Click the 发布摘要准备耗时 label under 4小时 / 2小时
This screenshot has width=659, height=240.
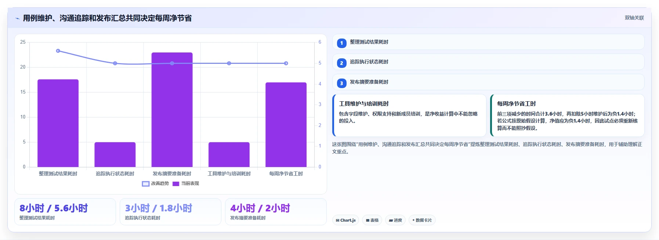(x=248, y=218)
